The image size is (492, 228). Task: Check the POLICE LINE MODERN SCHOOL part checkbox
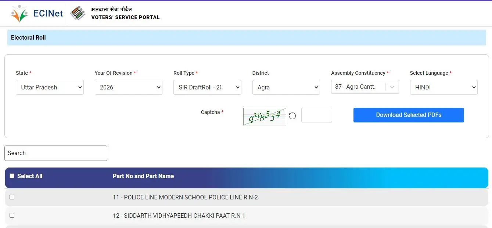12,197
